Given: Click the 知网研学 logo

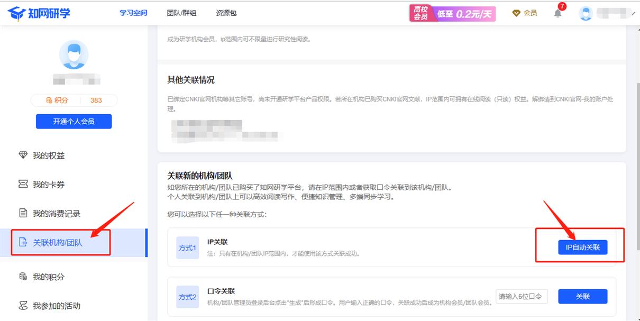Looking at the screenshot, I should [x=40, y=13].
